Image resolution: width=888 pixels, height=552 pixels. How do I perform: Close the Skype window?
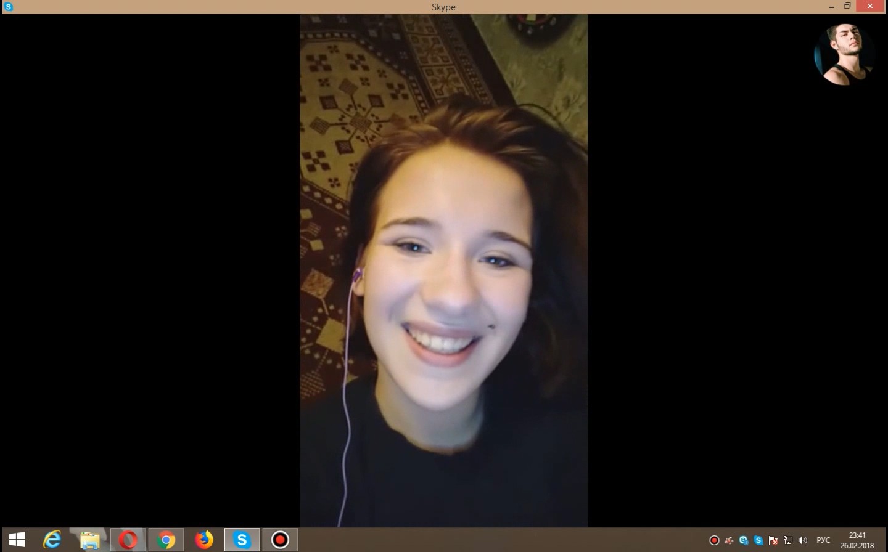click(871, 6)
